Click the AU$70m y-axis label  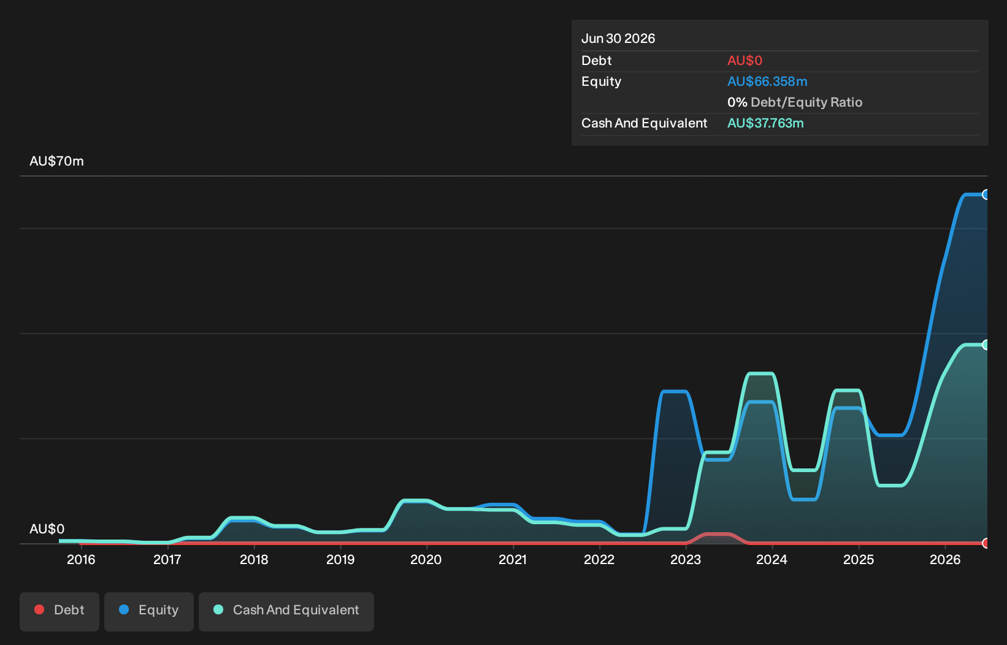click(x=56, y=161)
